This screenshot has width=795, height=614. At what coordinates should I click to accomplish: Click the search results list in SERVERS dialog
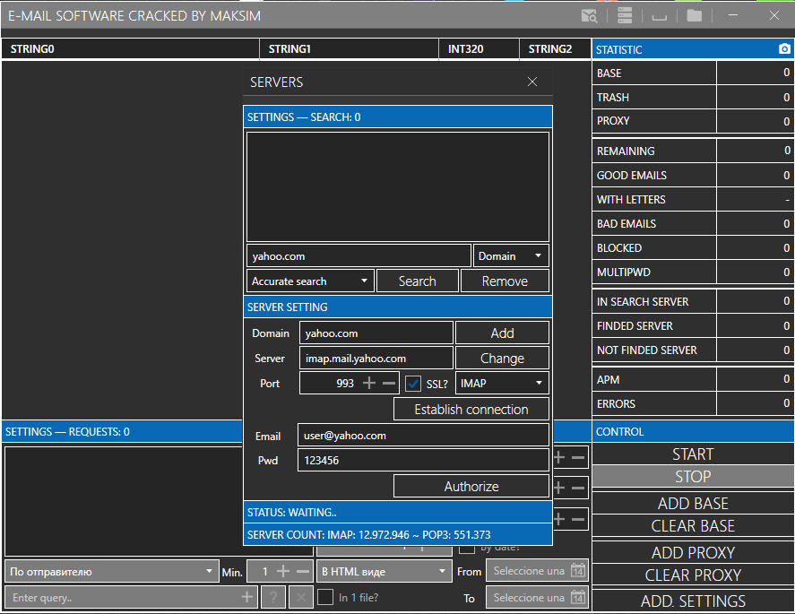[x=398, y=186]
